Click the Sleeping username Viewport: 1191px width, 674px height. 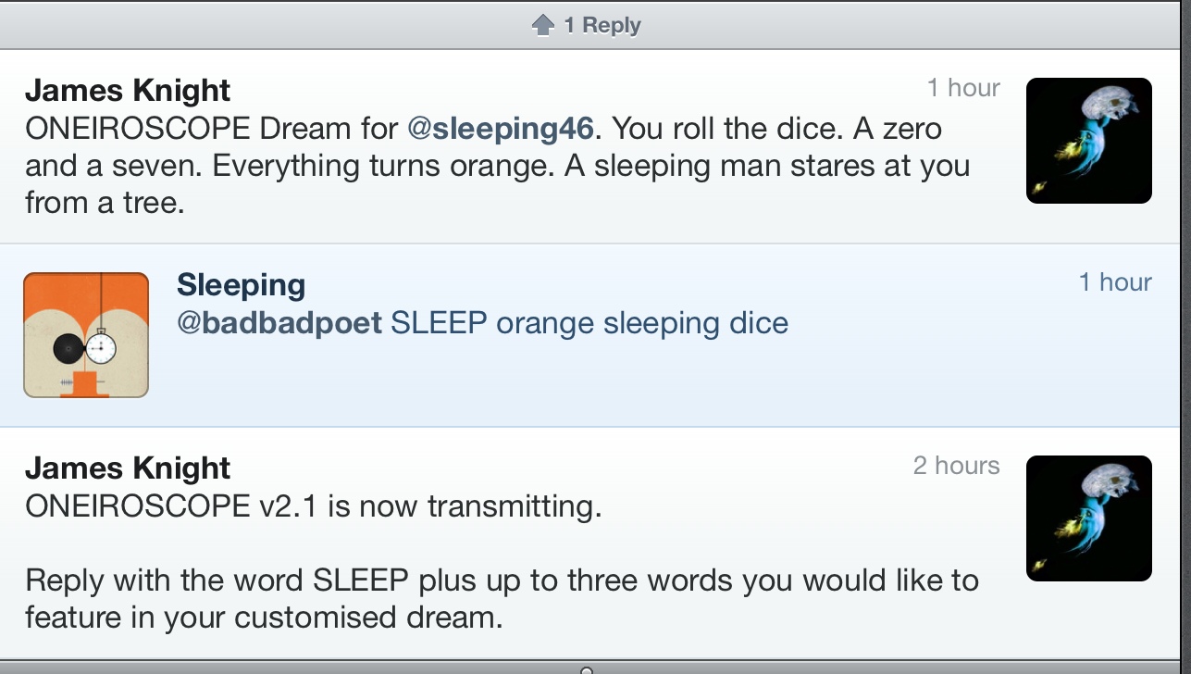(x=241, y=285)
